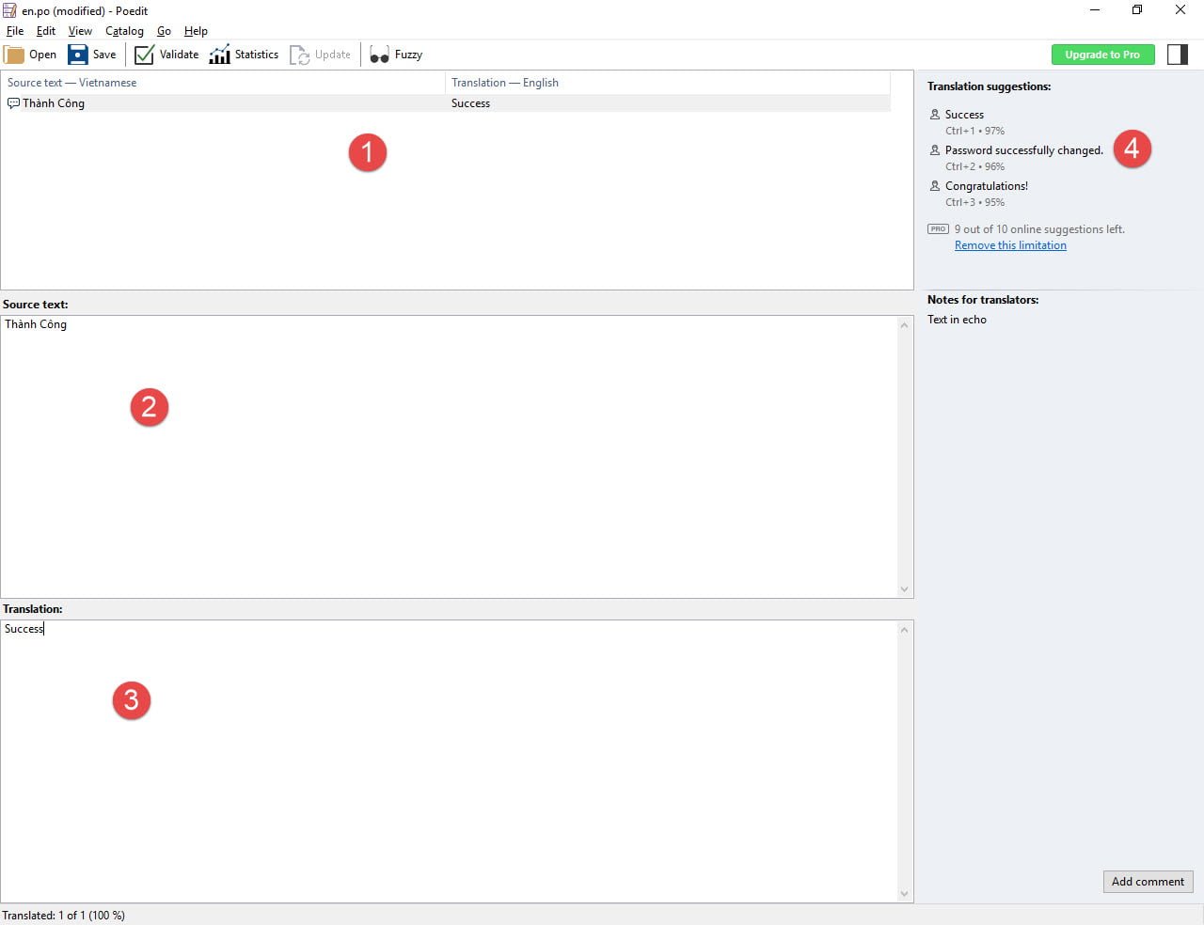
Task: Click the Upgrade to Pro button
Action: pos(1102,55)
